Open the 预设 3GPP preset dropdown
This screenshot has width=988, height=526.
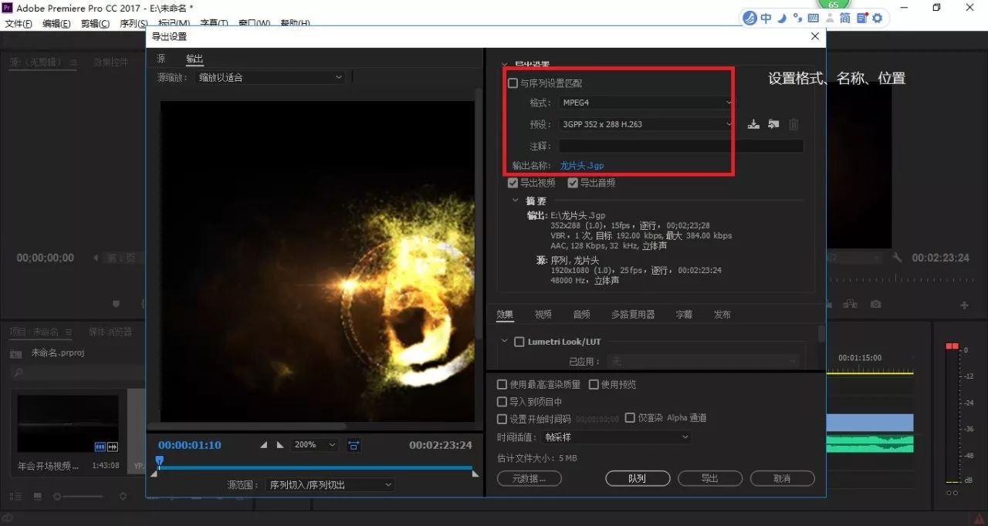click(646, 124)
